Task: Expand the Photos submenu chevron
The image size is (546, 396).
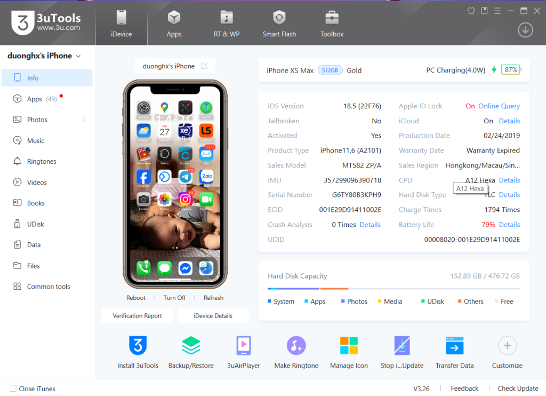Action: point(84,120)
